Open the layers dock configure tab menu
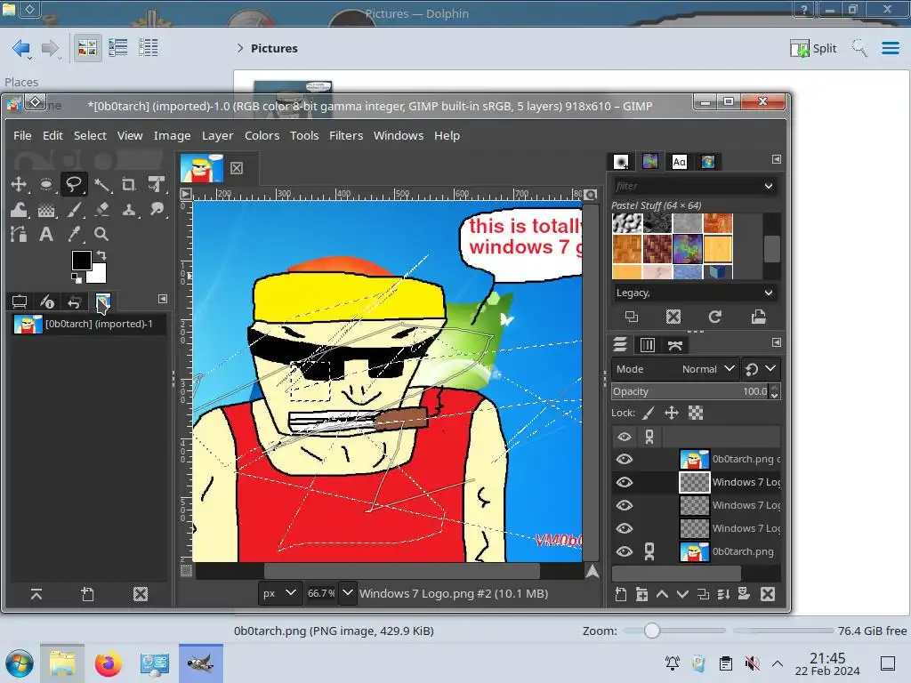This screenshot has width=911, height=683. [776, 342]
